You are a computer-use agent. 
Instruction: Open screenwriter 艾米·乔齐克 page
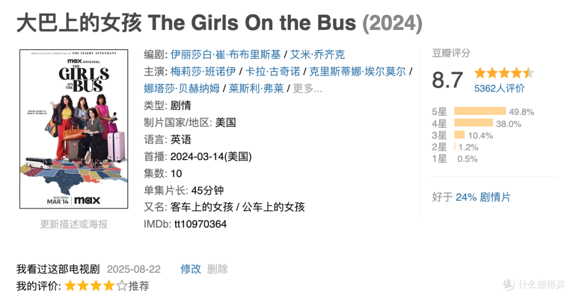[317, 54]
